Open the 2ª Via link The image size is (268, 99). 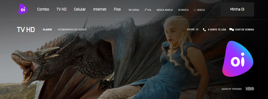[148, 10]
